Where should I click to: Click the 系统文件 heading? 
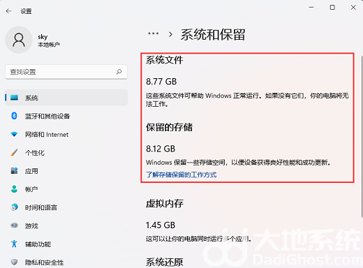[164, 60]
